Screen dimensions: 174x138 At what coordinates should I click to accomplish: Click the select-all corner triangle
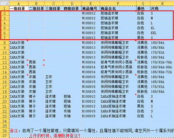(5, 4)
